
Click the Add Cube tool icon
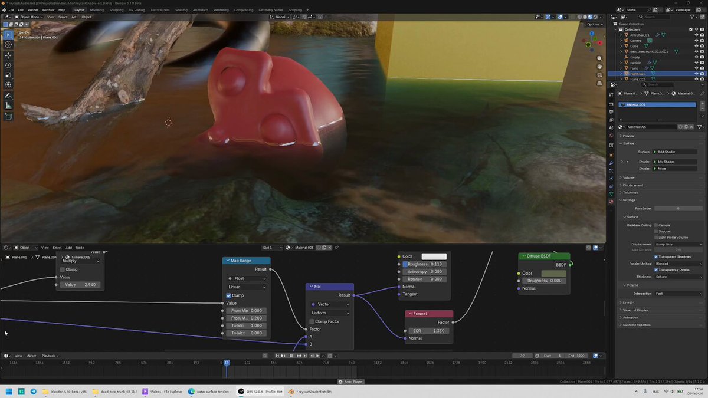tap(8, 117)
